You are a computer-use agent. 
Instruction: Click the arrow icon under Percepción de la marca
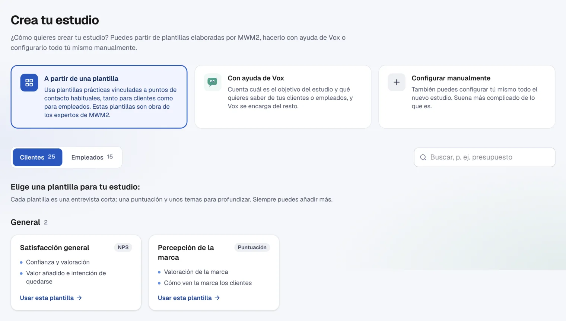217,298
